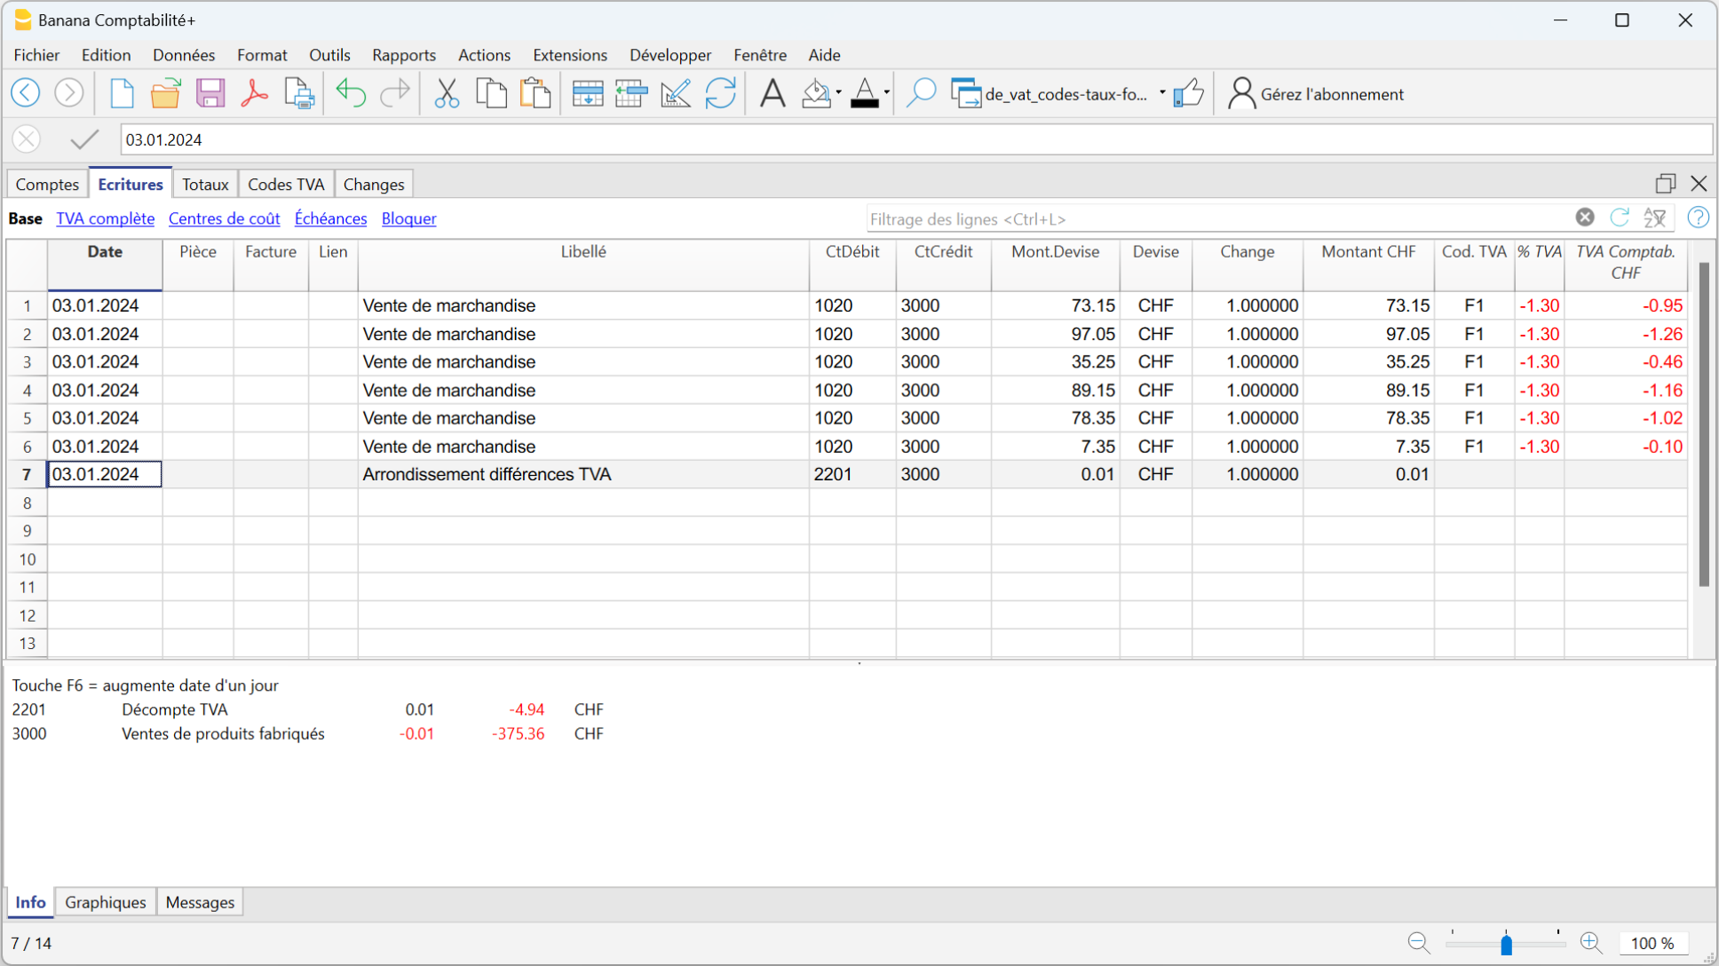1719x966 pixels.
Task: Switch to the Codes TVA tab
Action: tap(286, 184)
